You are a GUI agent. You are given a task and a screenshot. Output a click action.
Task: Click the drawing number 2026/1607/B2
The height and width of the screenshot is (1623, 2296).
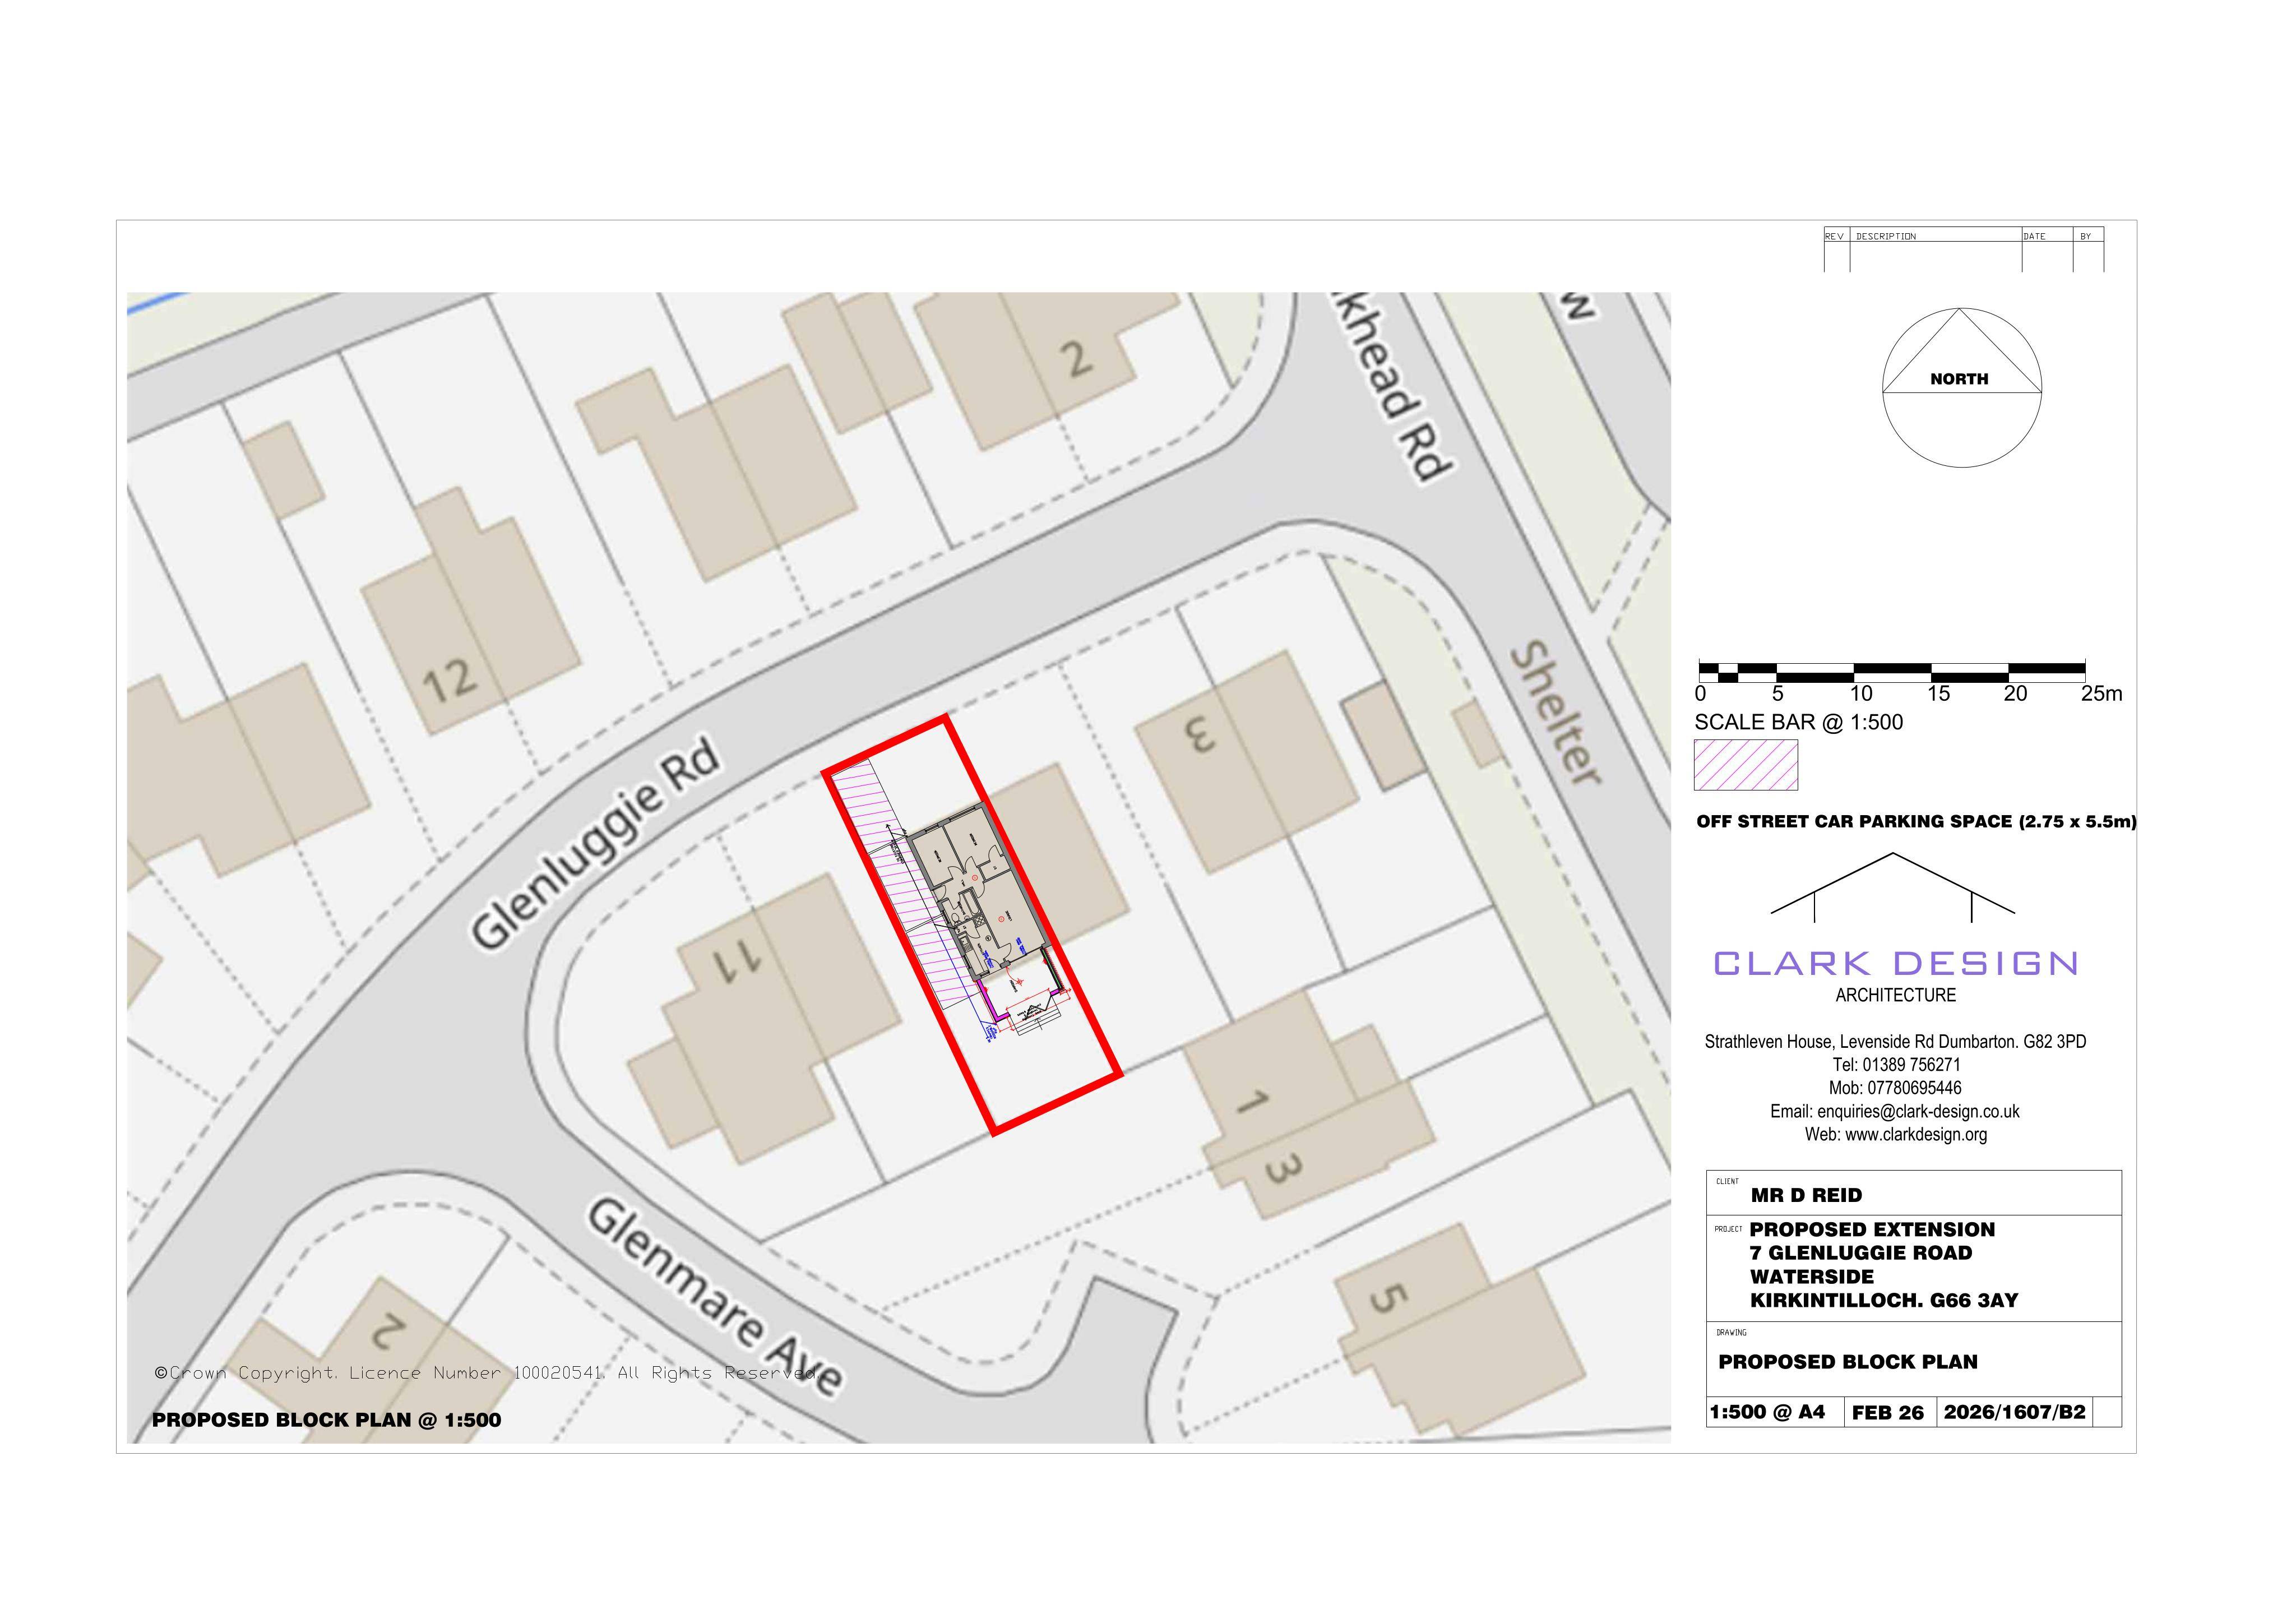[2014, 1412]
